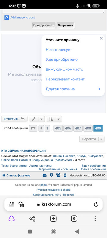This screenshot has height=238, width=107.
Task: Click the envelope contact icon
Action: point(45,175)
